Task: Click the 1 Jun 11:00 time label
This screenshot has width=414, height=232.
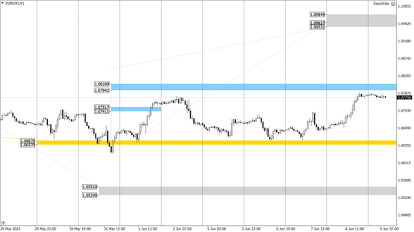Action: pyautogui.click(x=148, y=229)
